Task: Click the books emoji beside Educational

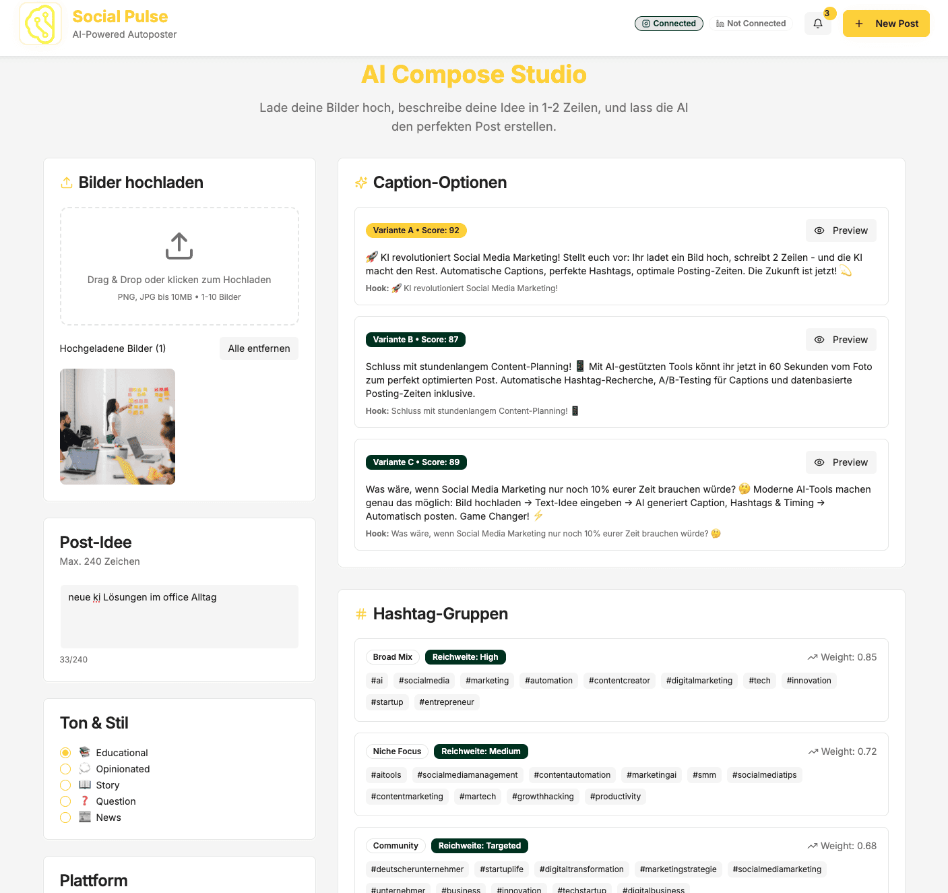Action: (85, 752)
